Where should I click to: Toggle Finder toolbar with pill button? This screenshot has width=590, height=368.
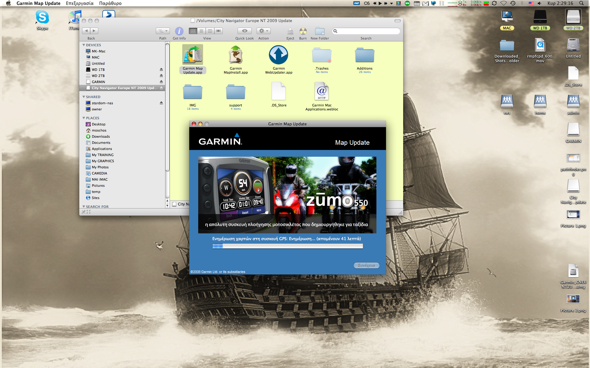coord(398,21)
